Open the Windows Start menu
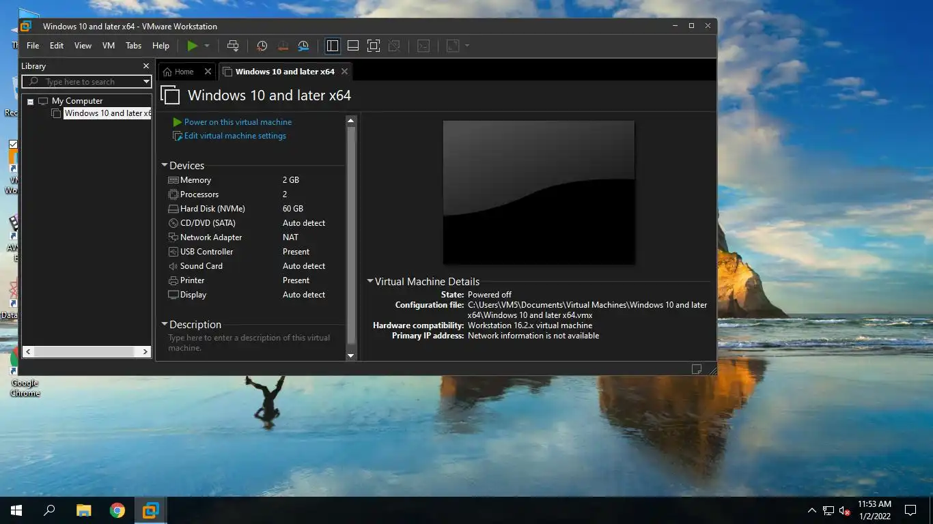The width and height of the screenshot is (933, 524). (16, 510)
